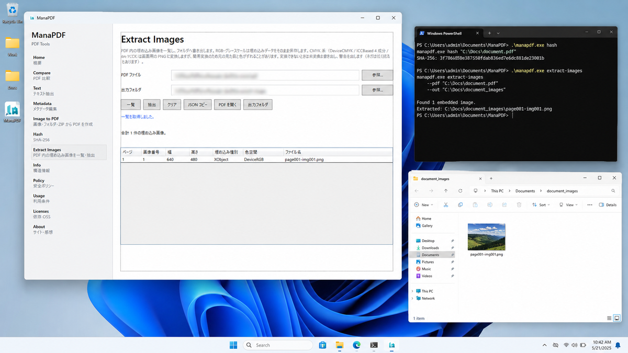The height and width of the screenshot is (353, 628).
Task: Go to Image to PDF in ManaPDF
Action: point(69,121)
